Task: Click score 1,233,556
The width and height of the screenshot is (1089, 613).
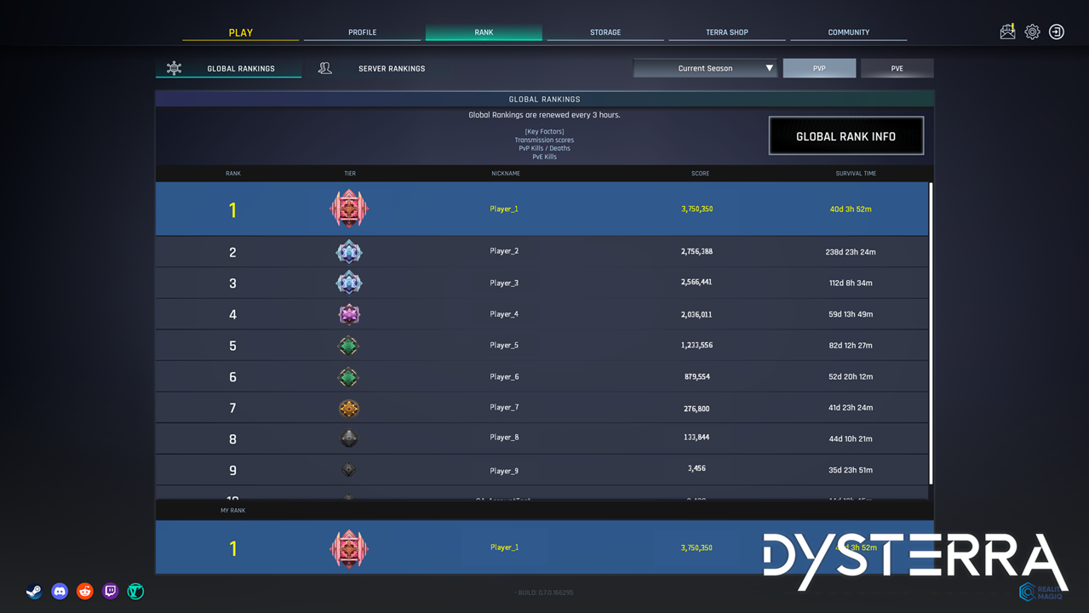Action: [x=696, y=346]
